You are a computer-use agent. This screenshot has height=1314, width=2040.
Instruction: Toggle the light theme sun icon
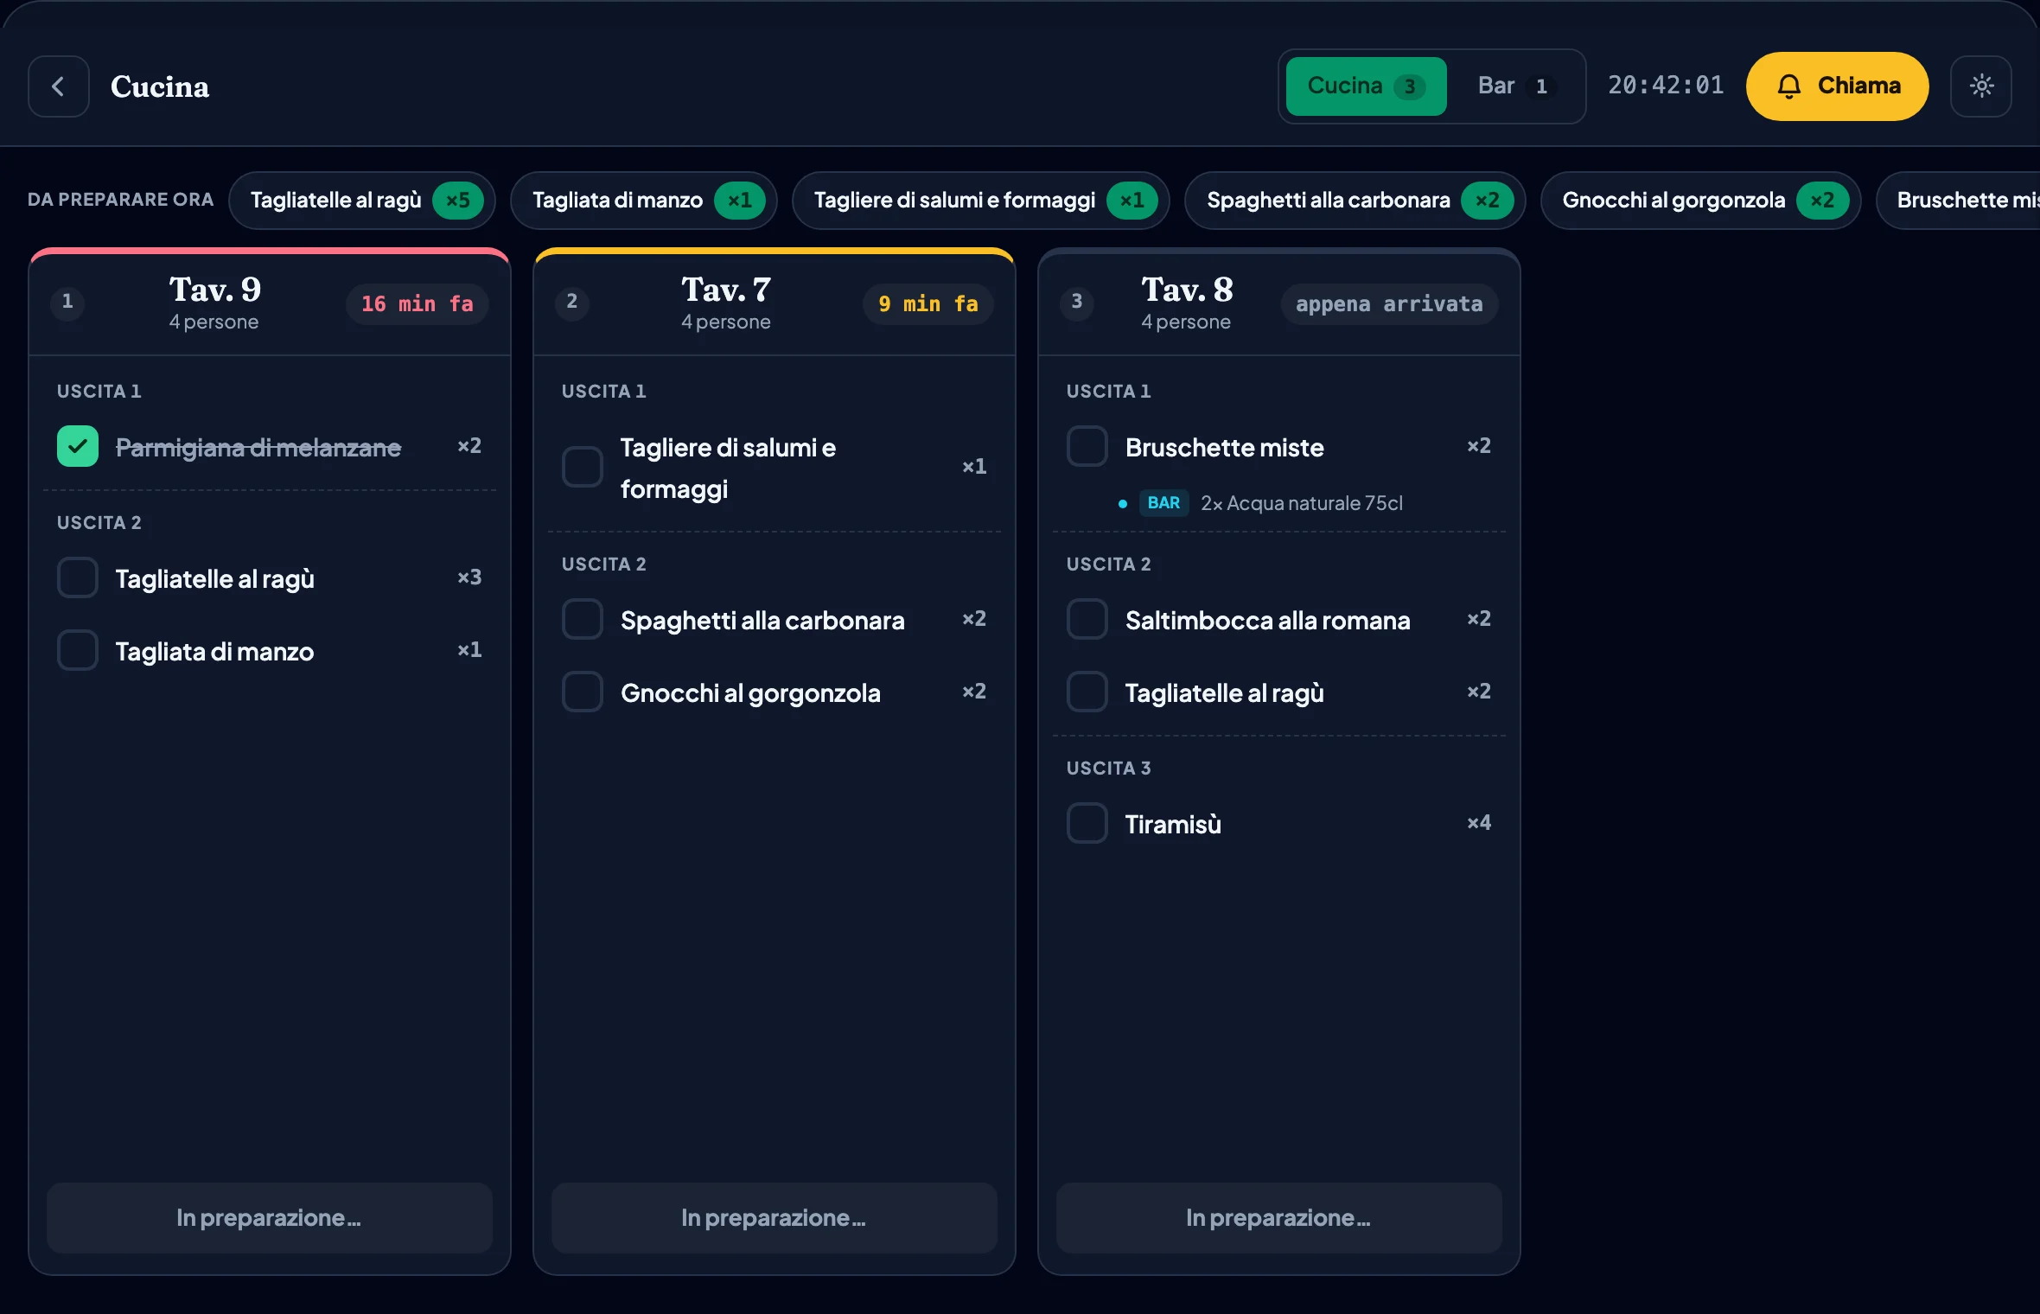1981,86
